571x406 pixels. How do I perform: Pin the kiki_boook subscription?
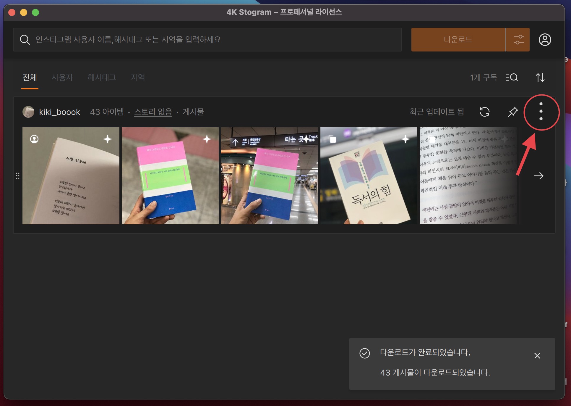click(513, 112)
